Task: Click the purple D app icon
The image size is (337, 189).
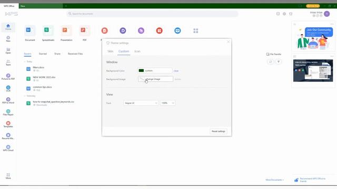Action: (123, 30)
